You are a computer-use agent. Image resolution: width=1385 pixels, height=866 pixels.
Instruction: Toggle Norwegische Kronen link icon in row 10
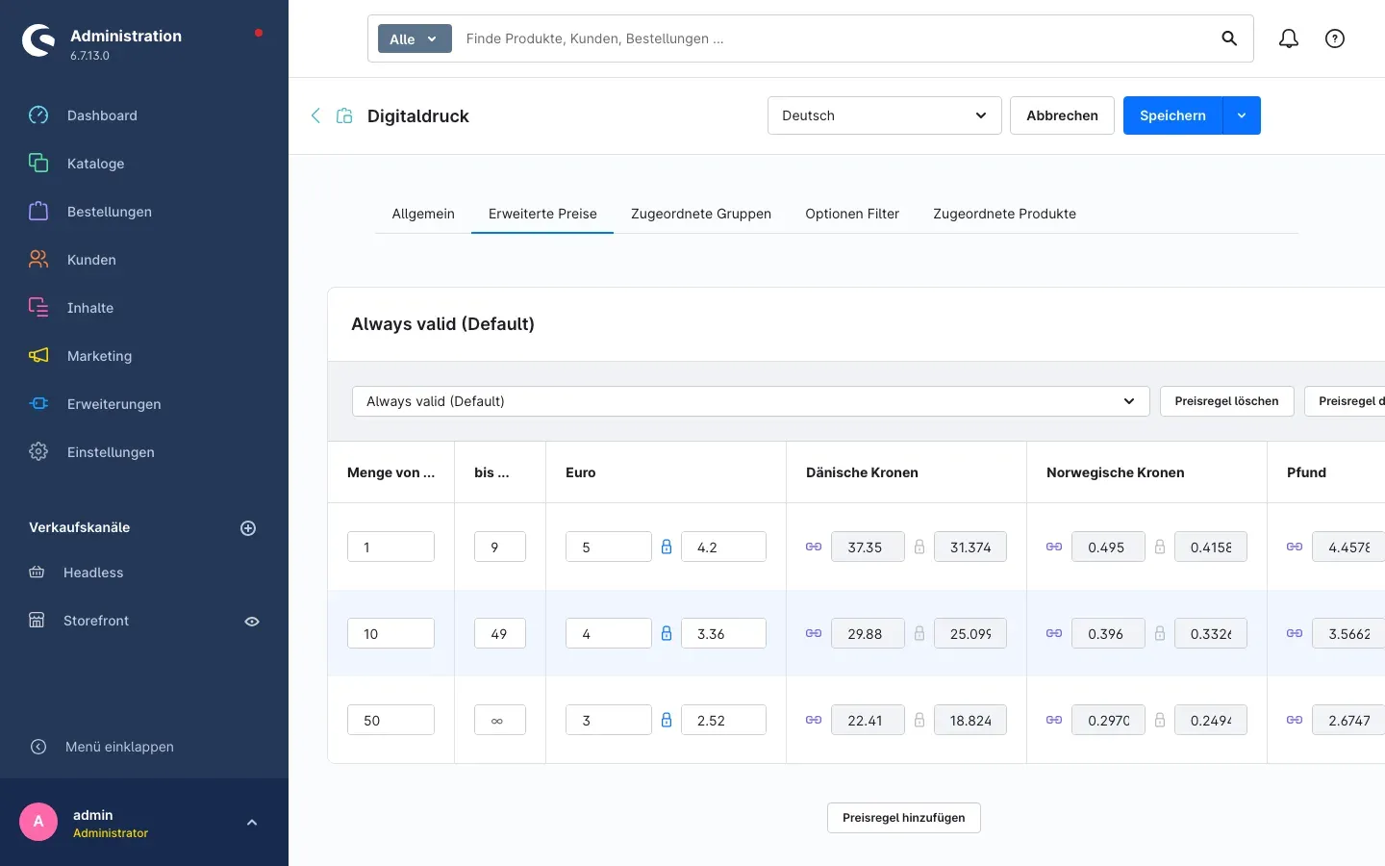coord(1054,633)
